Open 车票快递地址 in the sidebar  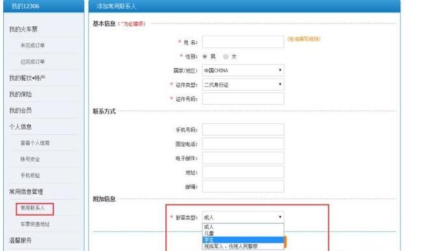coord(35,224)
